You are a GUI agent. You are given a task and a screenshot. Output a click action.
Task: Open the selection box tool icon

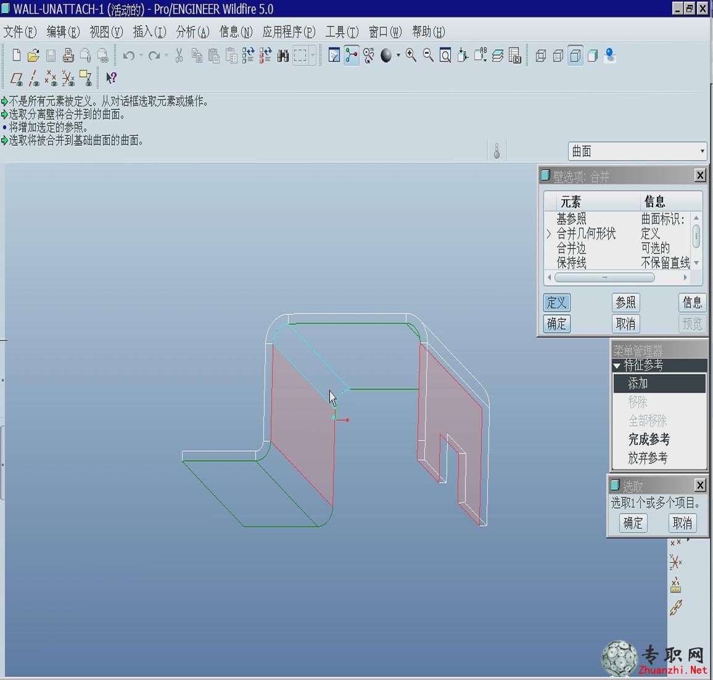(x=300, y=56)
